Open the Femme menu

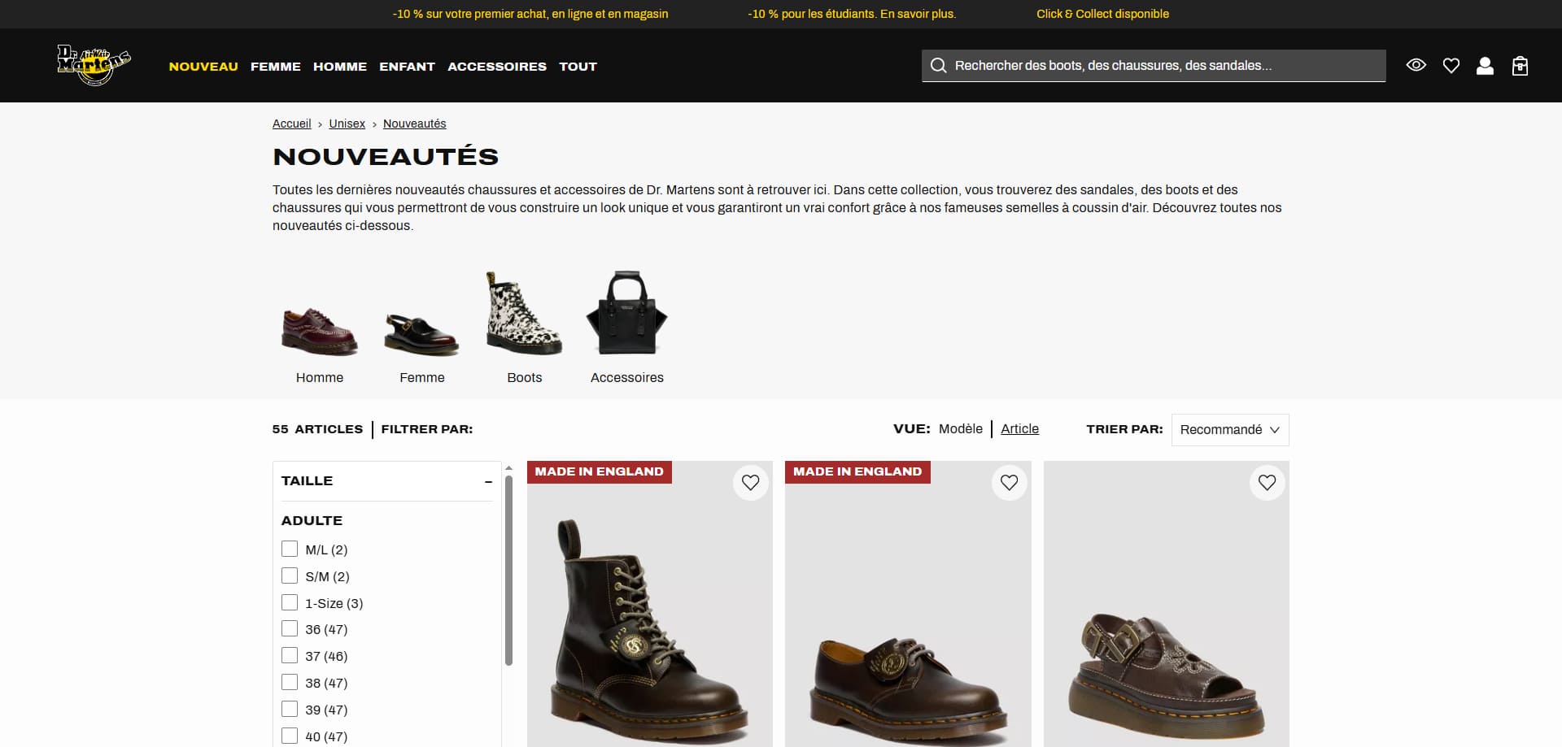(x=276, y=67)
